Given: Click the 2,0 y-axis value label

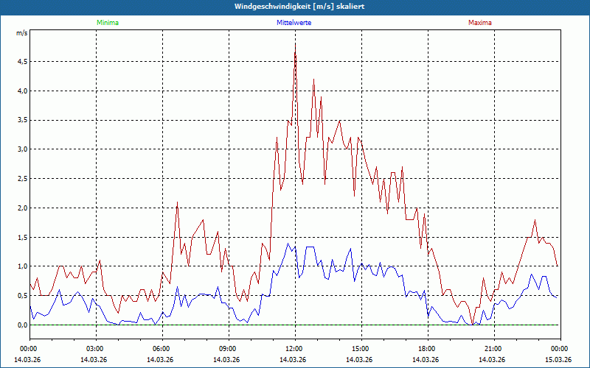Looking at the screenshot, I should (x=22, y=208).
